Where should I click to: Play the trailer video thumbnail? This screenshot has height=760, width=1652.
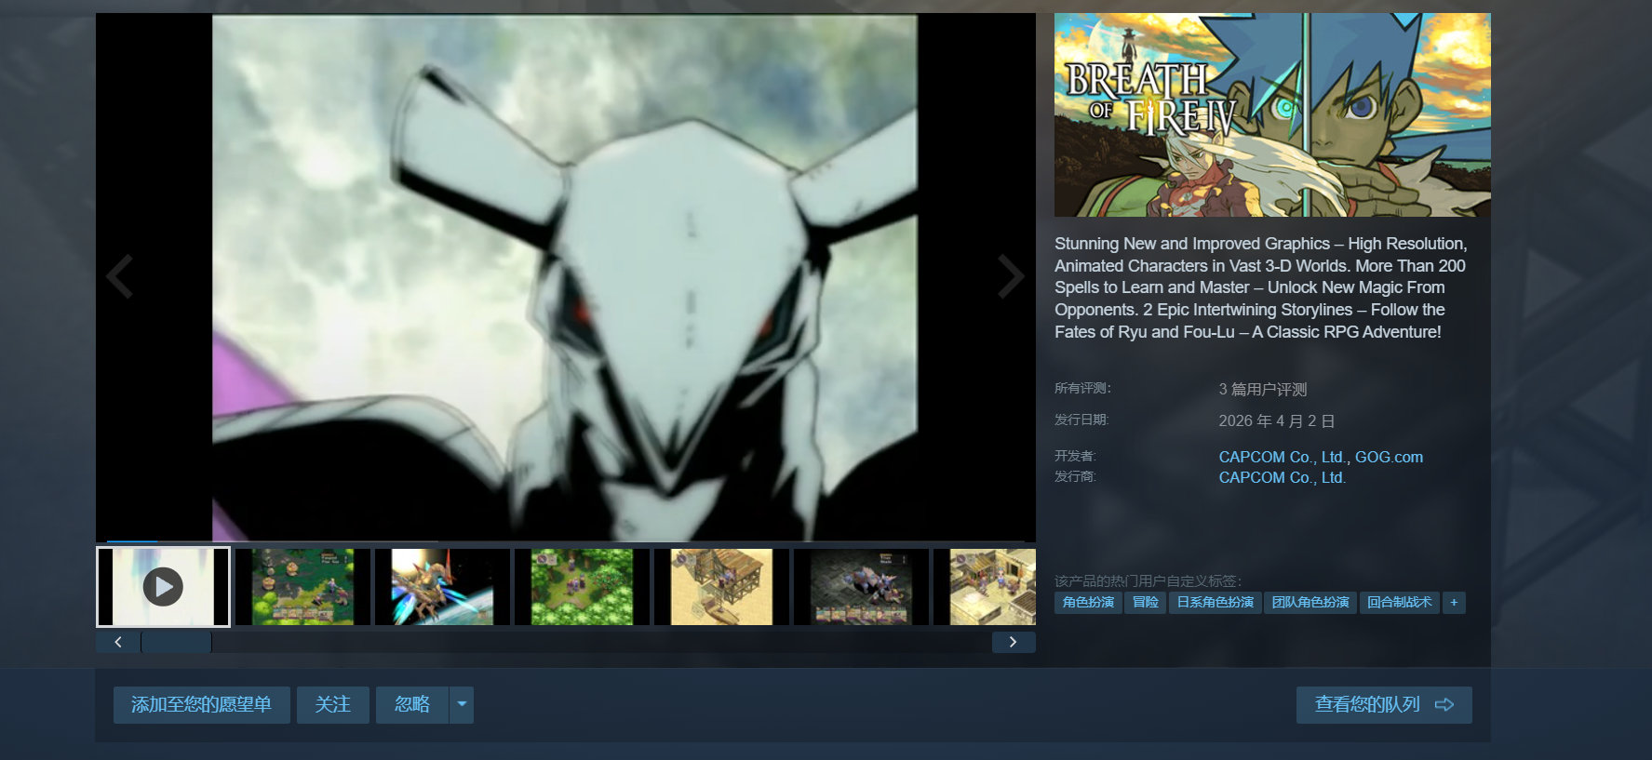pos(163,587)
